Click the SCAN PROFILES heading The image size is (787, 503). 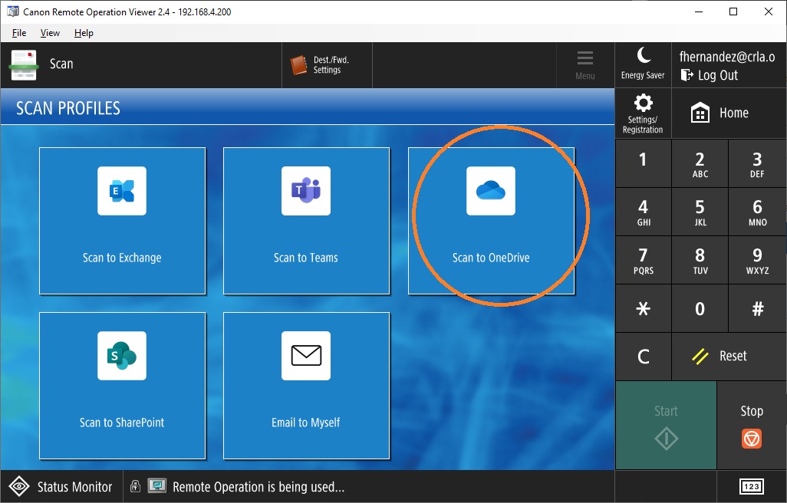[68, 108]
